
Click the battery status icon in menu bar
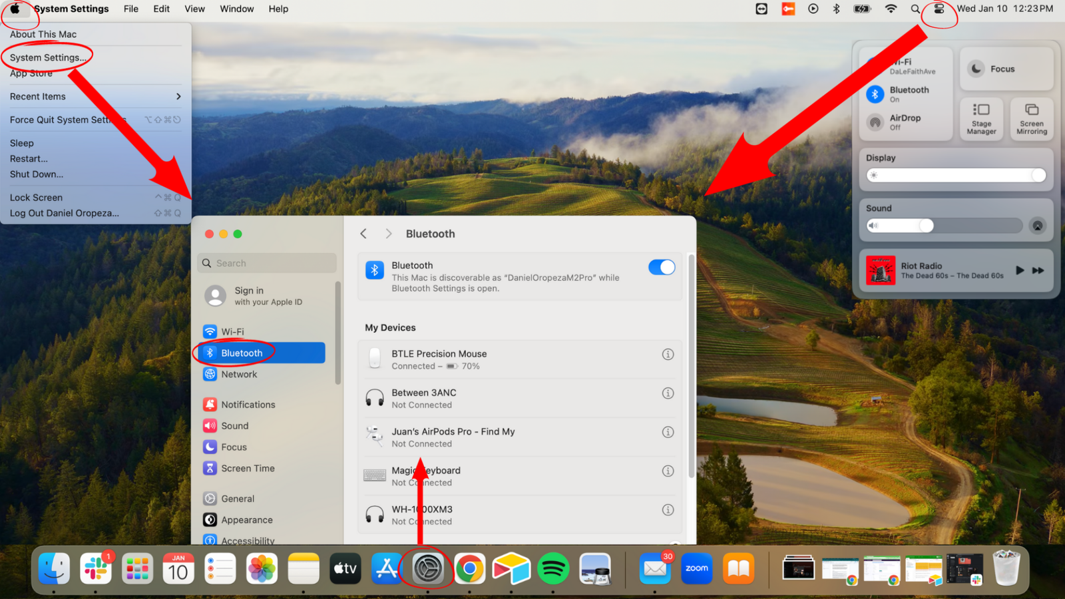(863, 9)
